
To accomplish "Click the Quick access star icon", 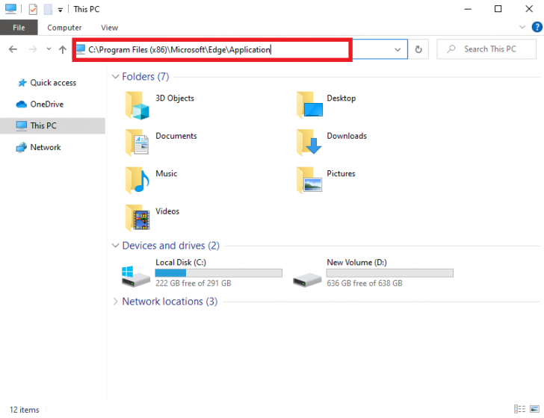I will coord(22,83).
